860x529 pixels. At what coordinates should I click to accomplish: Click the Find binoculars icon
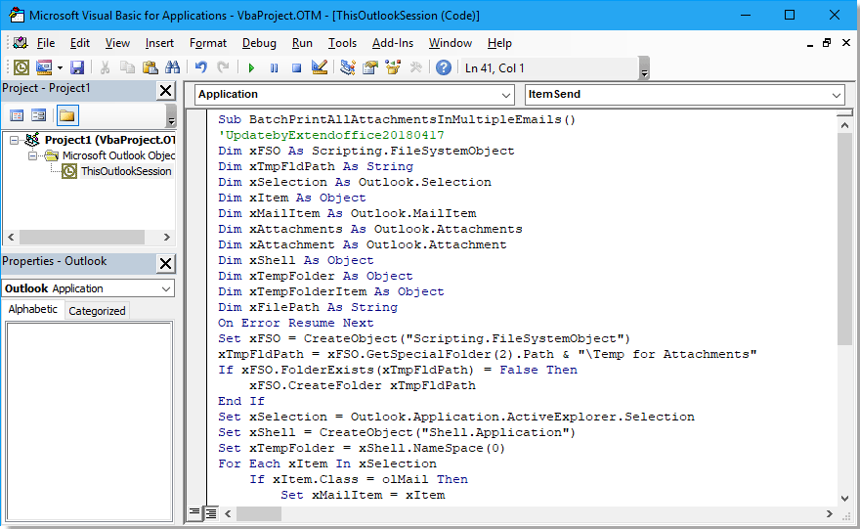click(172, 67)
